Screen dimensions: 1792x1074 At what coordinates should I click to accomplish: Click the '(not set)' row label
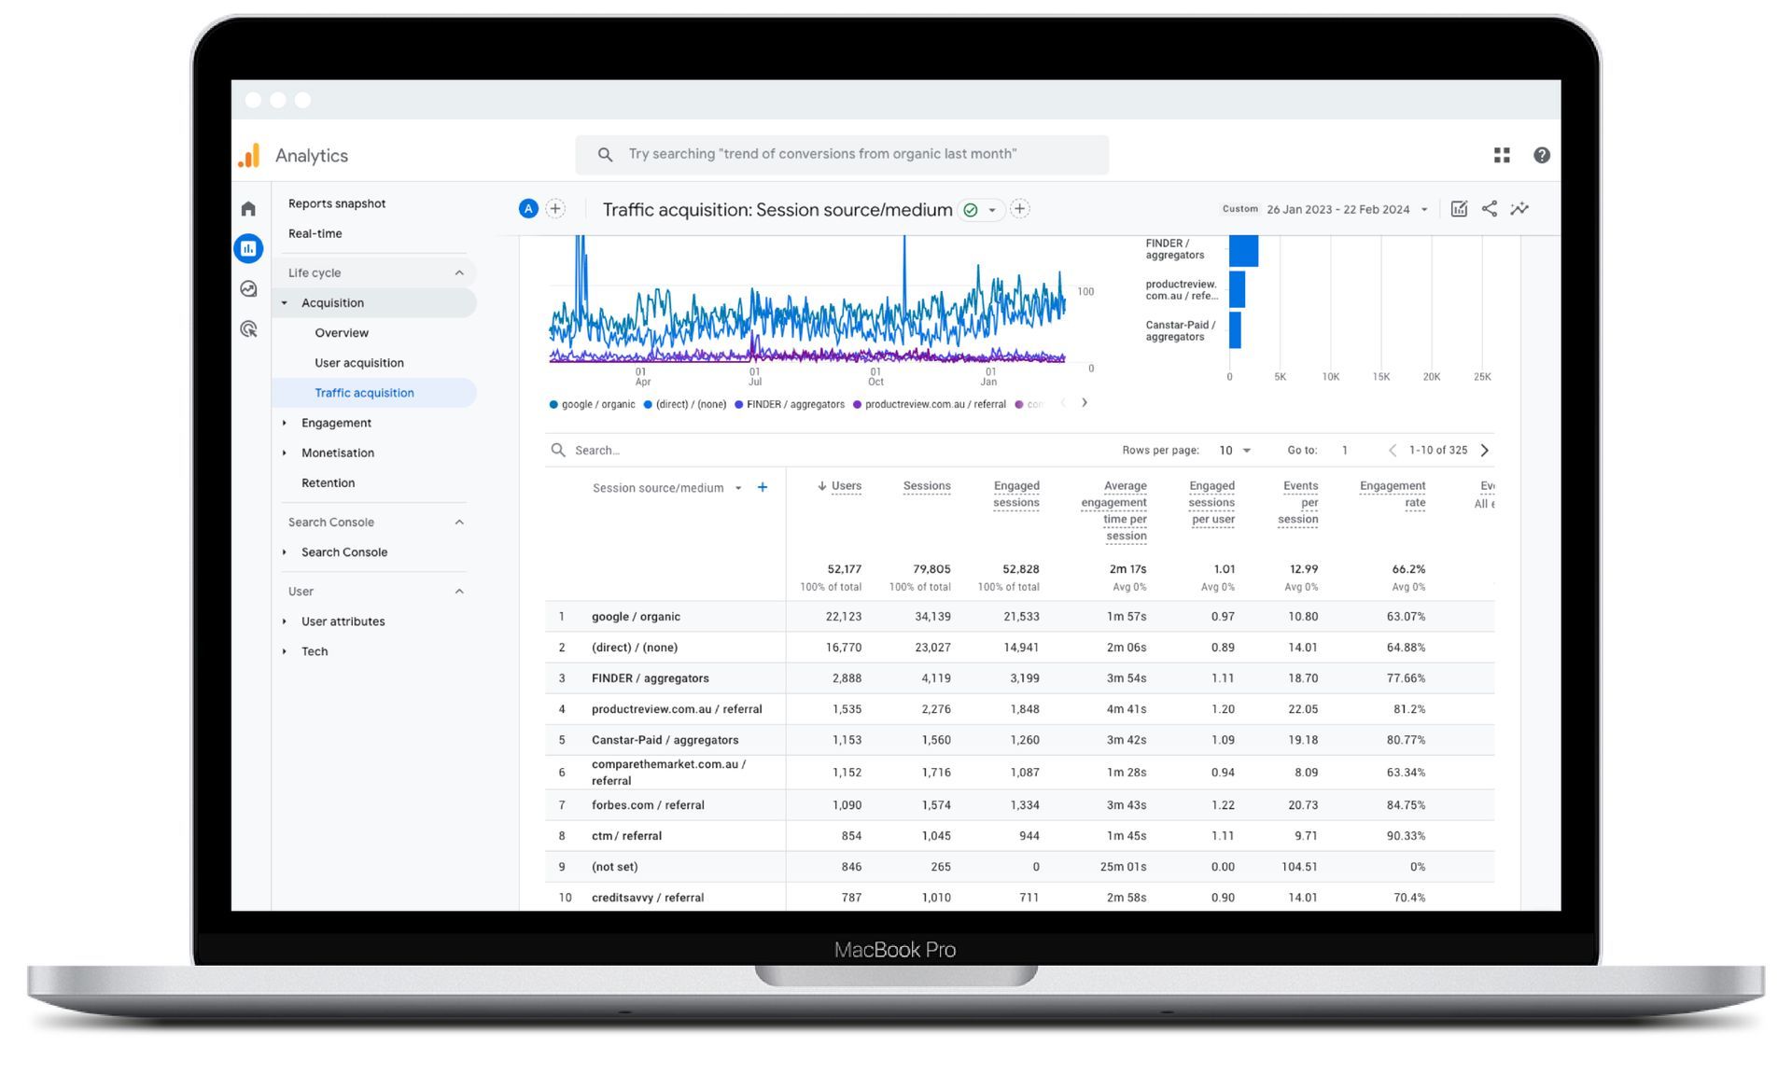(614, 867)
